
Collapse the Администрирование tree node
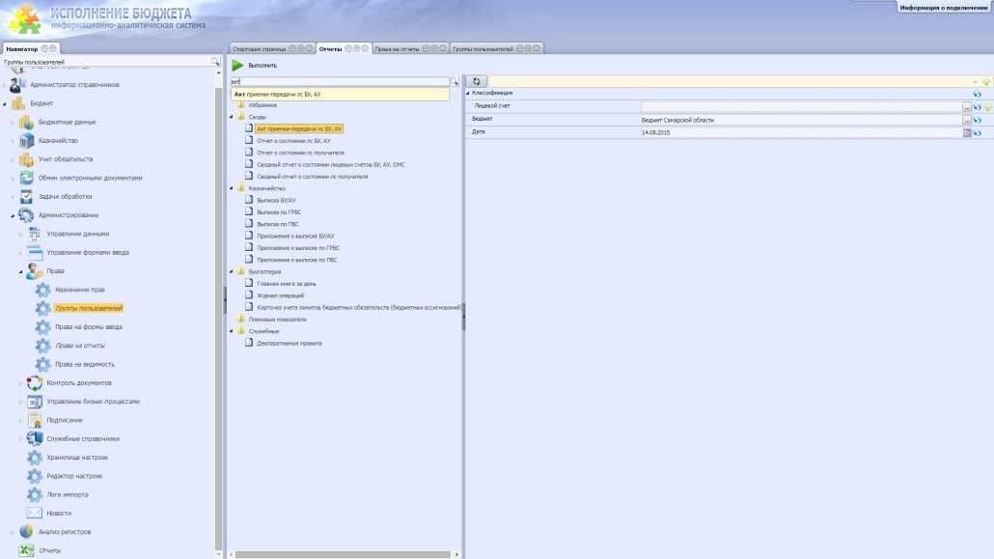12,215
